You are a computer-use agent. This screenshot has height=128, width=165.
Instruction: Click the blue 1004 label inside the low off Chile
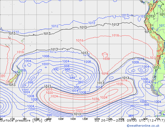click(x=145, y=67)
